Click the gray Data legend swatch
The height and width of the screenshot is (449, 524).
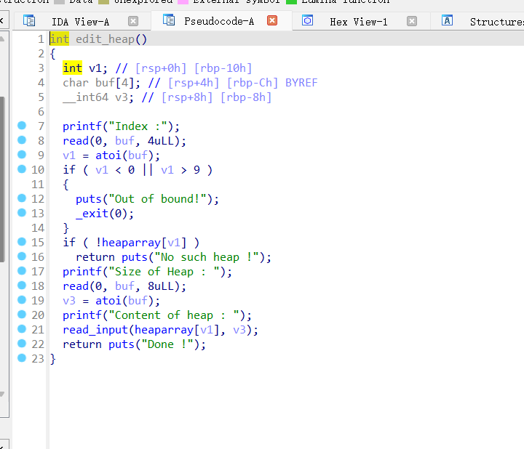click(59, 1)
